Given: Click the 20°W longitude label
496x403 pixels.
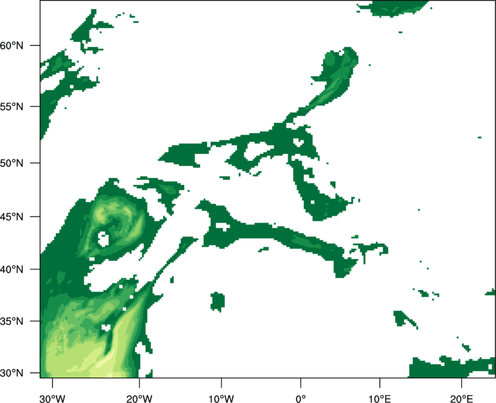Looking at the screenshot, I should coord(139,399).
